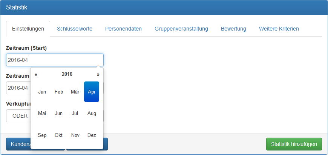Select Aug in the month picker
Screen dimensions: 328x155
tap(92, 113)
